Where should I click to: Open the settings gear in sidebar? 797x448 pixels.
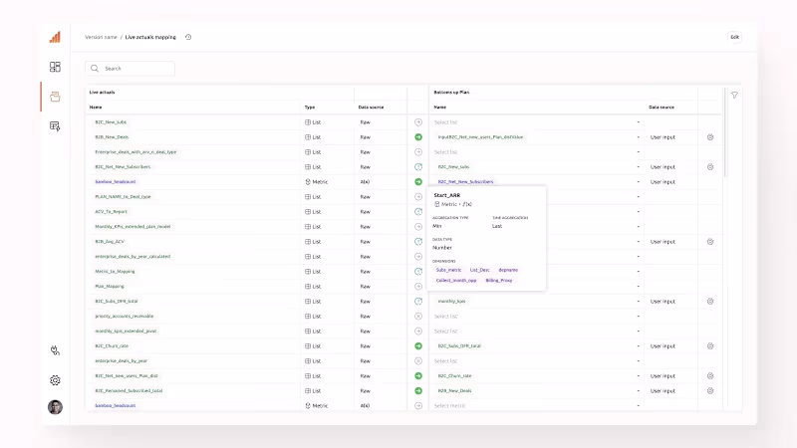(55, 380)
